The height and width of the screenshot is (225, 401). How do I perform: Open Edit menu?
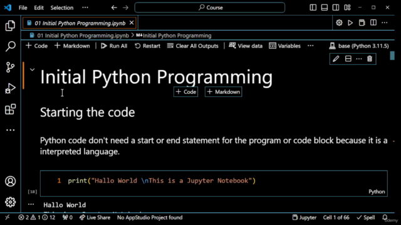(39, 7)
